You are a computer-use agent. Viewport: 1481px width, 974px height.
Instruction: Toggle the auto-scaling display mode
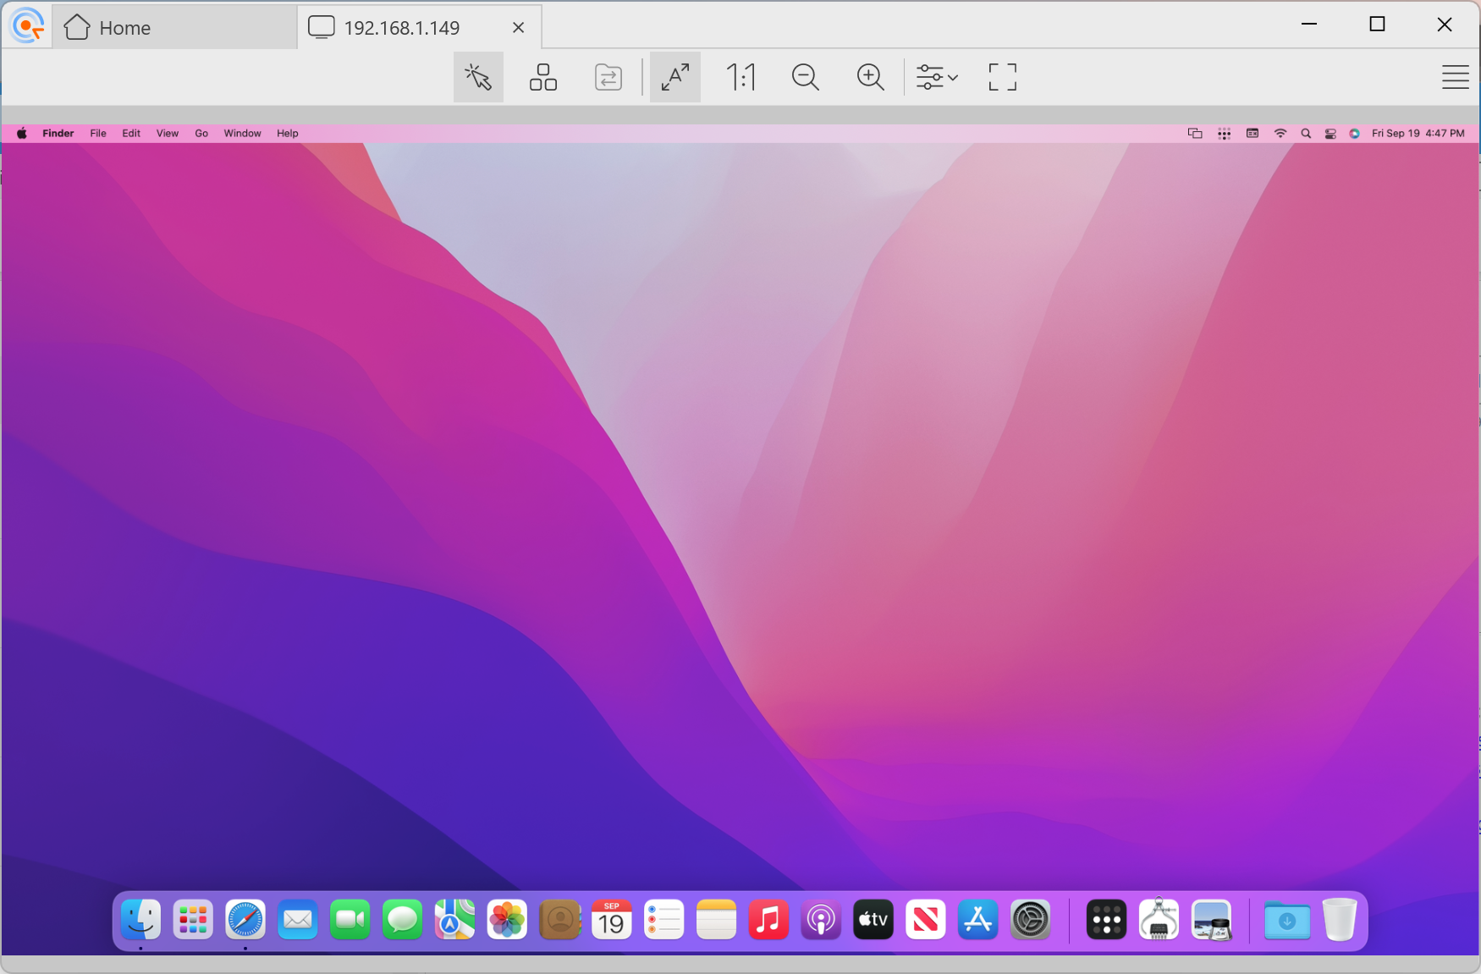point(674,77)
